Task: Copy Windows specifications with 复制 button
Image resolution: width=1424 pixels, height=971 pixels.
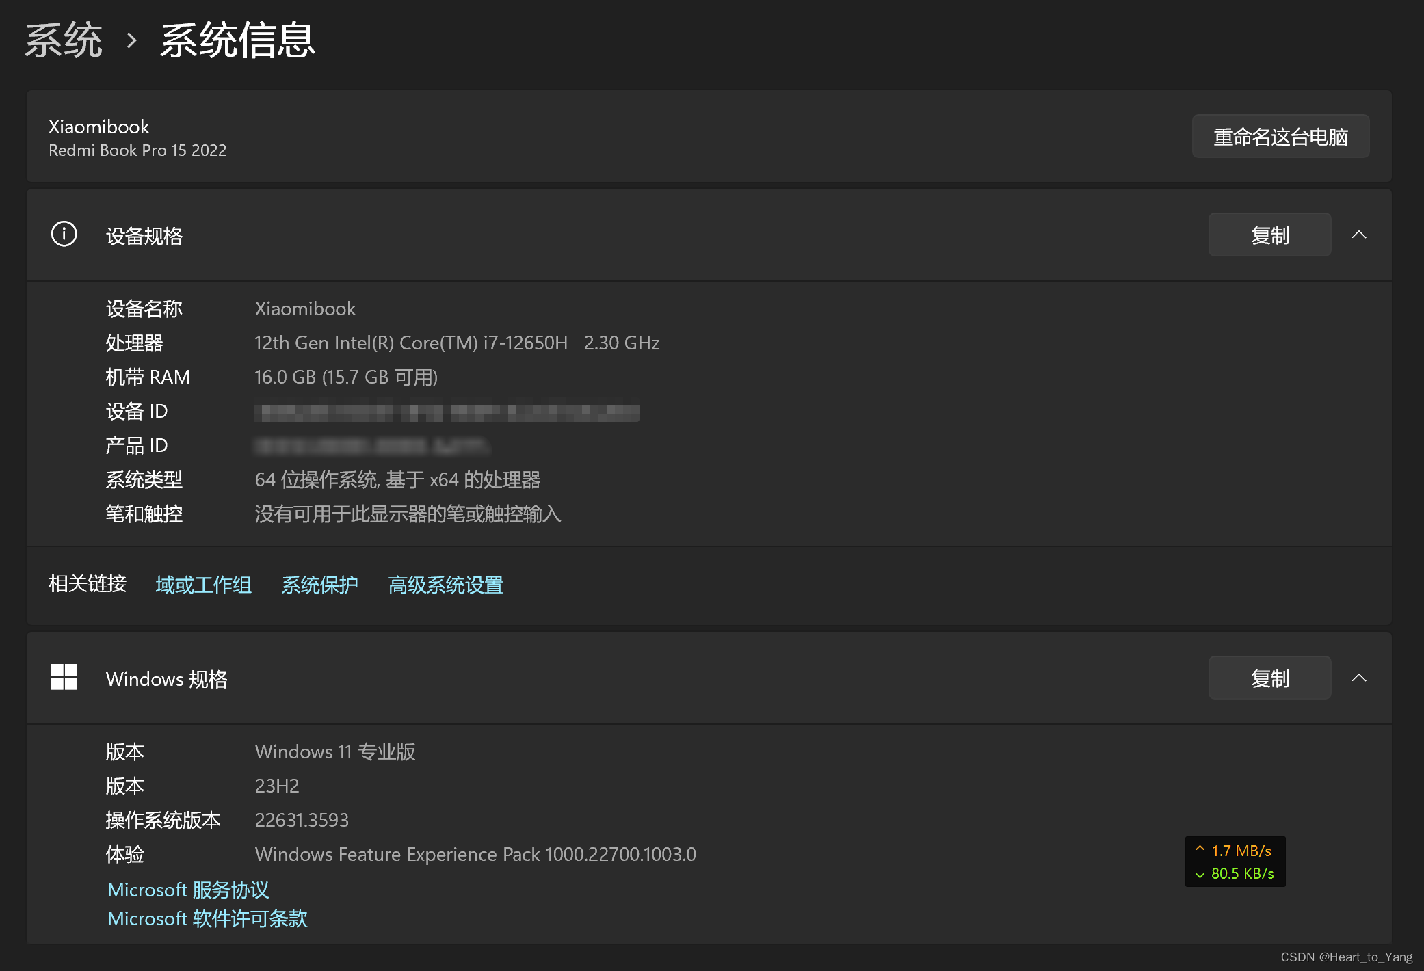Action: 1269,678
